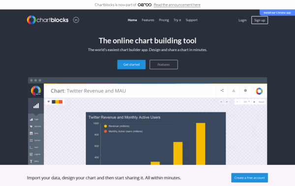295x186 pixels.
Task: Click Read the announcement here link
Action: (177, 5)
